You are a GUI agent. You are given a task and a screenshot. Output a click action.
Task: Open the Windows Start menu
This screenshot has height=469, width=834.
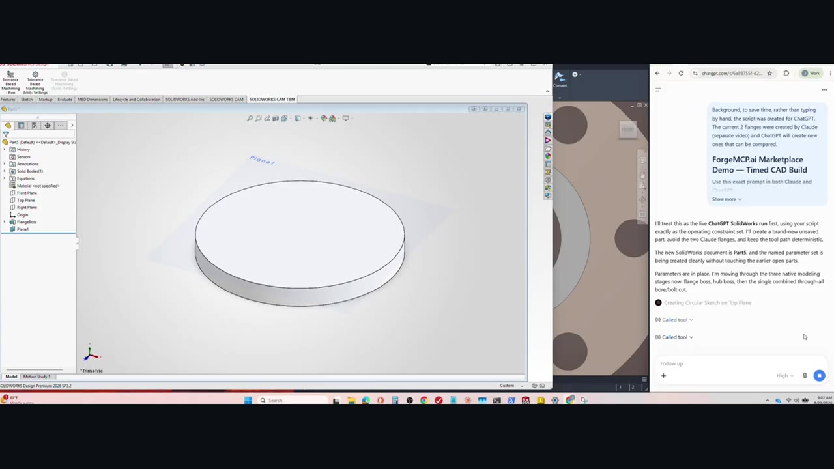coord(248,400)
